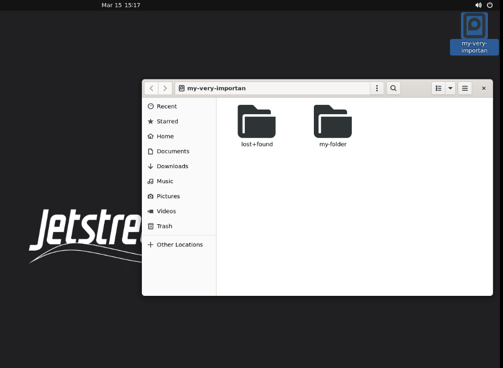Navigate back using the left arrow
503x368 pixels.
151,88
